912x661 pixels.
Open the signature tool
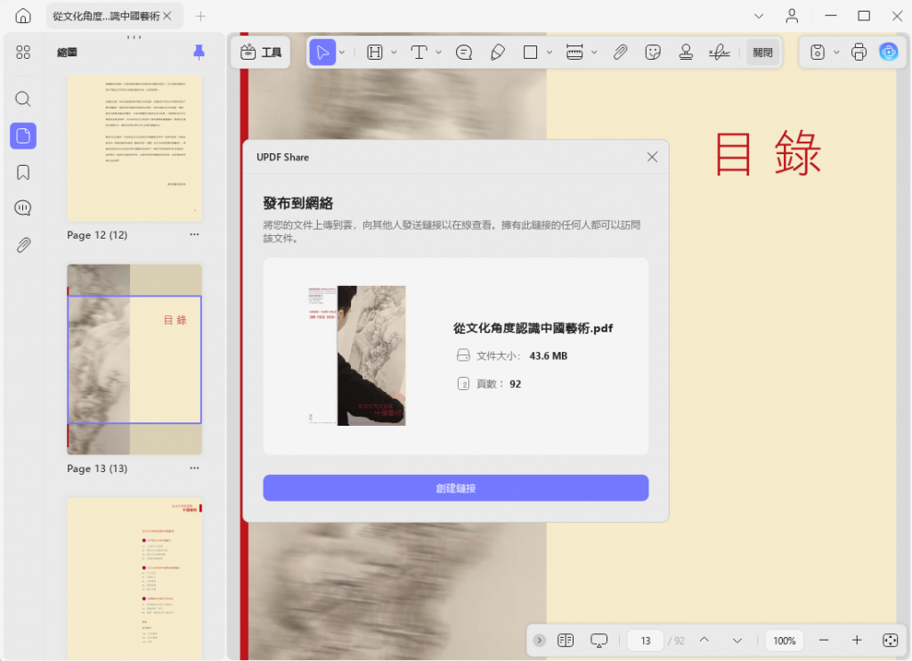(718, 52)
